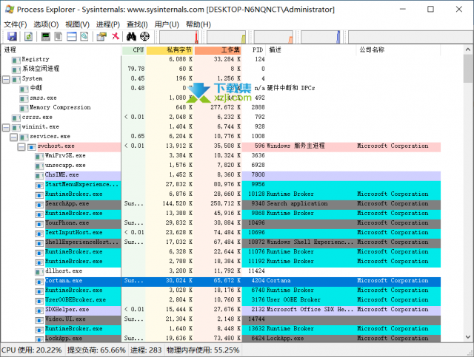
Task: Select the TextInputHost.exe process row
Action: click(221, 232)
